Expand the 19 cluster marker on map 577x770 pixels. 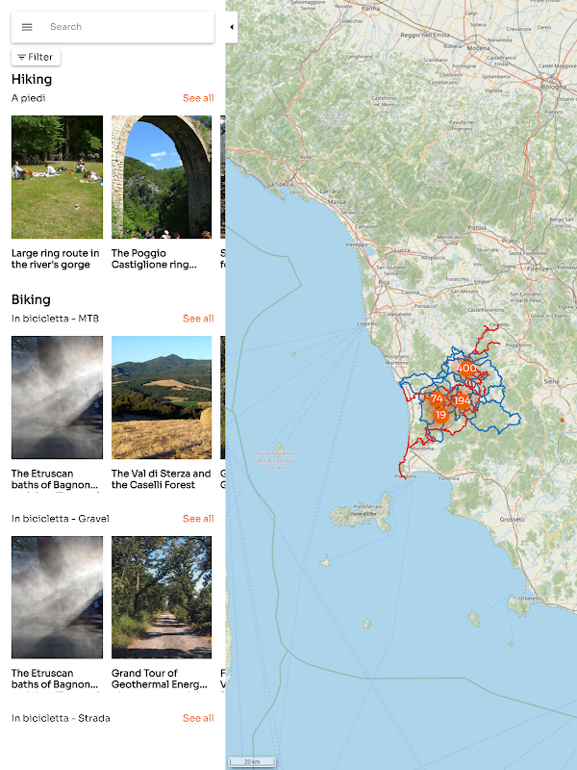pyautogui.click(x=441, y=416)
